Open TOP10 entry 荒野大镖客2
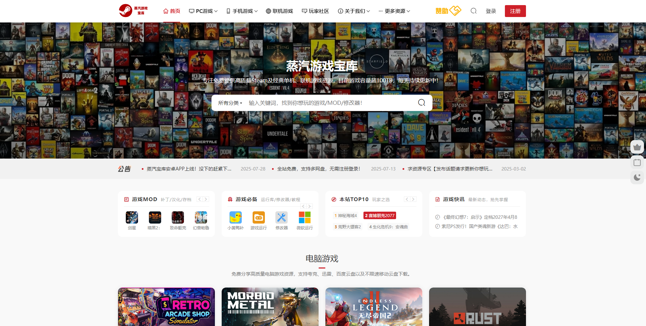The height and width of the screenshot is (326, 646). point(348,227)
